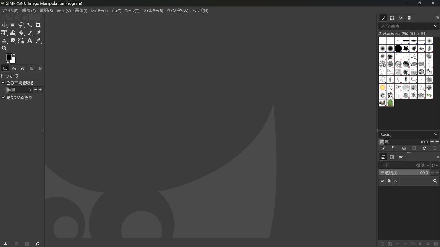Refresh the brushes list

point(424,148)
